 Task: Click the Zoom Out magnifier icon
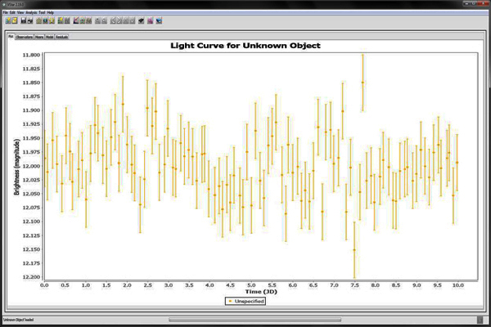point(104,20)
